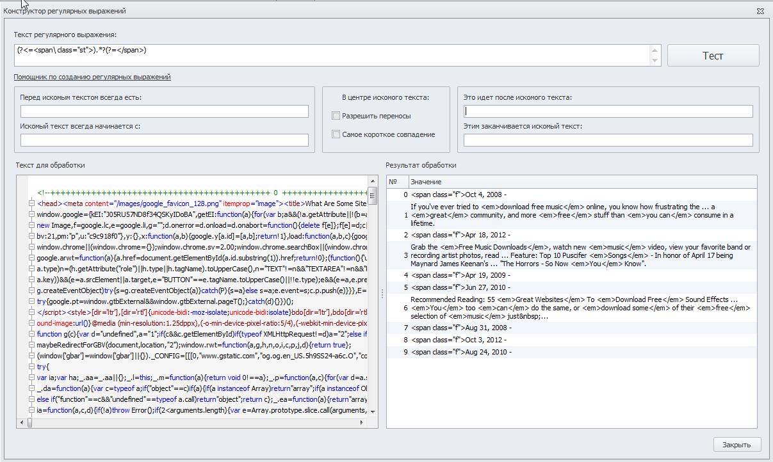
Task: Click the Перед искомым текстом всегда есть field
Action: point(165,111)
